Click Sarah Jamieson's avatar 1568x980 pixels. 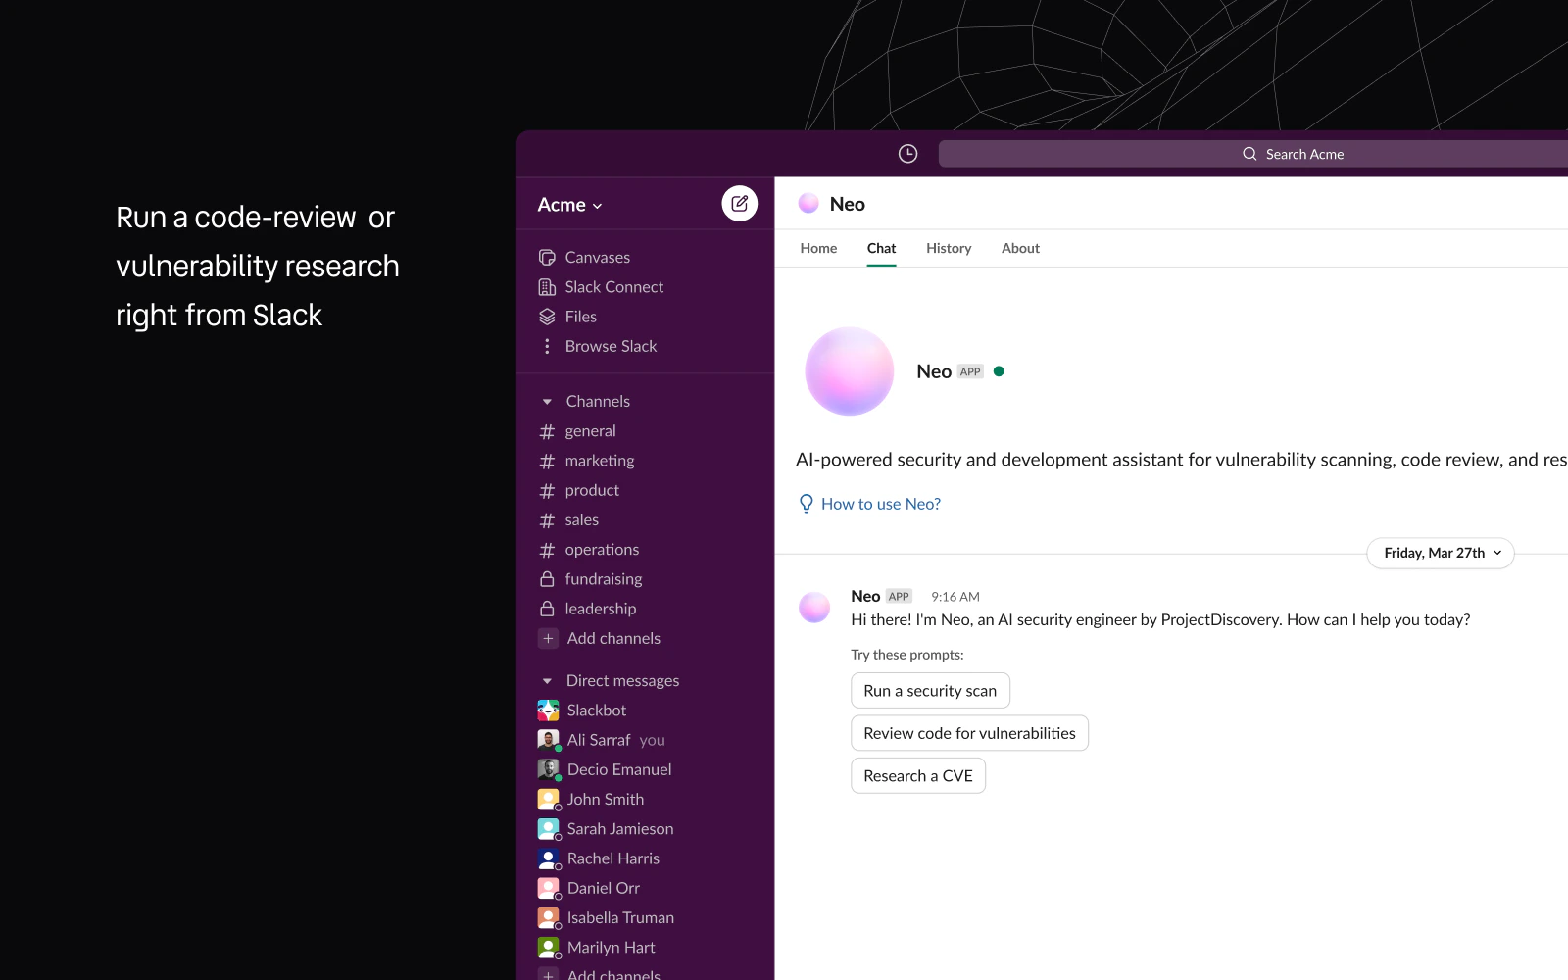tap(548, 829)
